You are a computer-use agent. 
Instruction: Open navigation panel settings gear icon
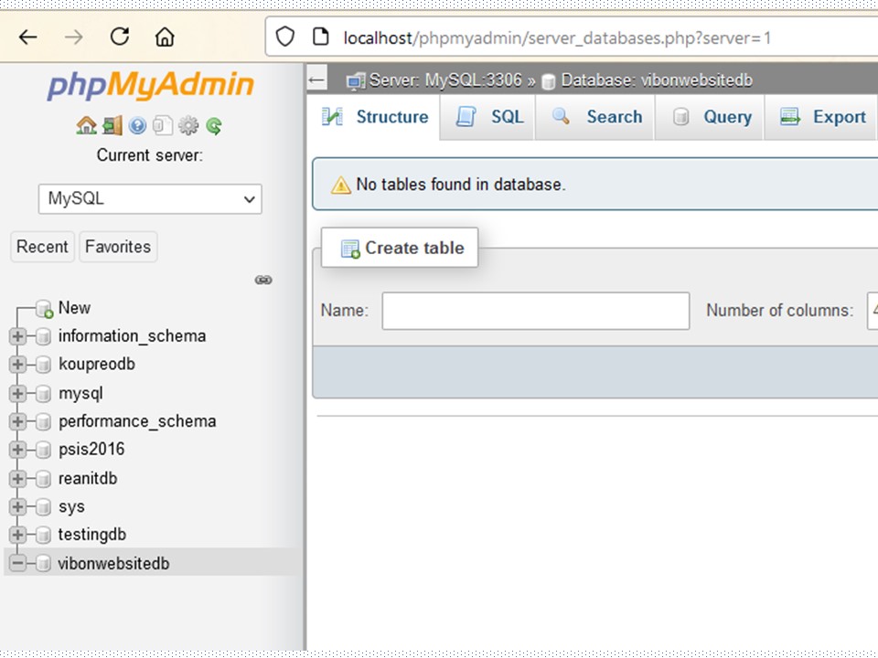point(188,125)
